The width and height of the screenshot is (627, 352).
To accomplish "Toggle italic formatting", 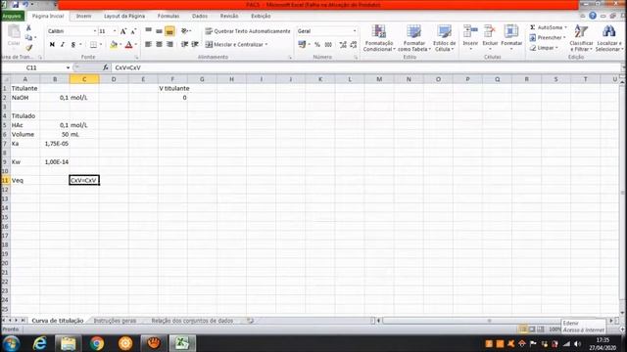I will [63, 45].
